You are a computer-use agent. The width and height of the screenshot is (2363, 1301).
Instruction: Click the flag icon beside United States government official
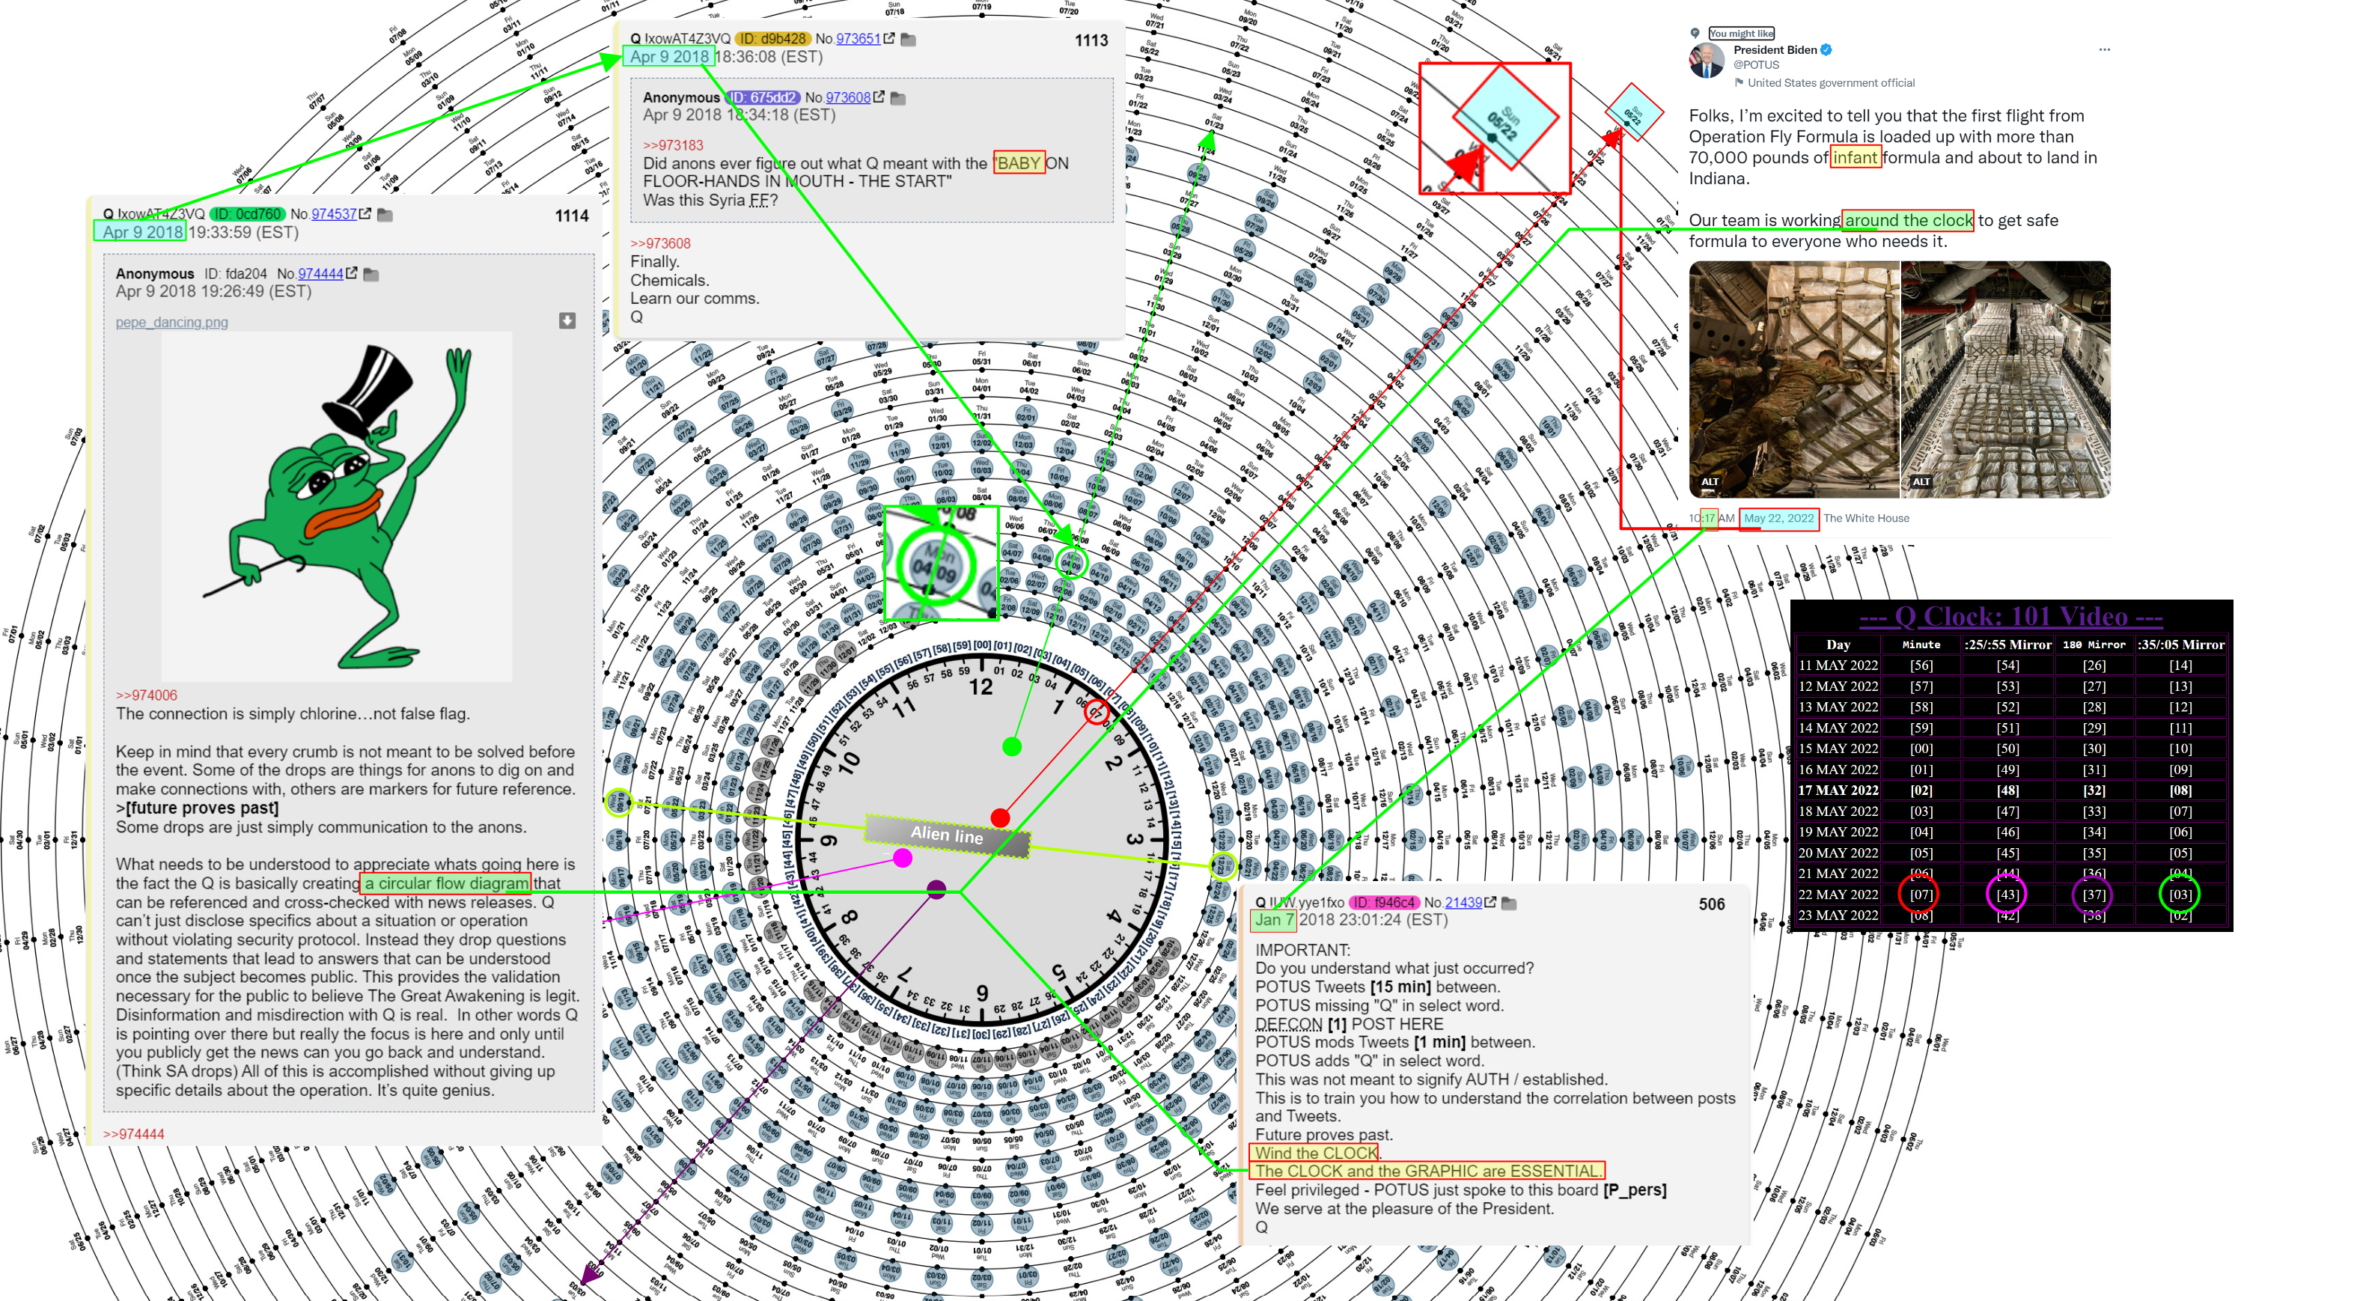(1740, 82)
